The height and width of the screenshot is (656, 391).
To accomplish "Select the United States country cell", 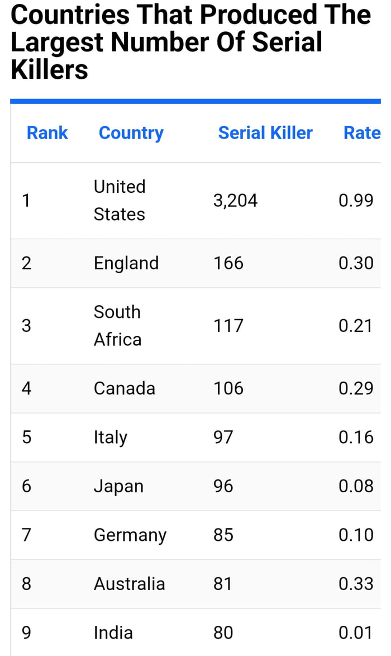I will [120, 200].
